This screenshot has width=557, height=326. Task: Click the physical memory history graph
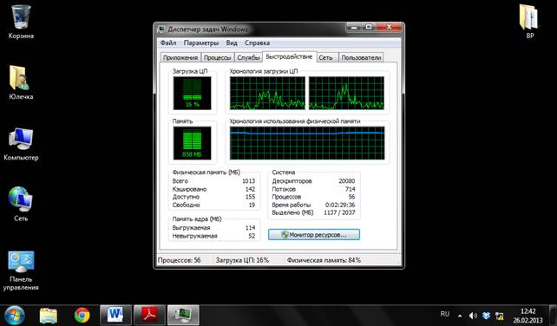pyautogui.click(x=307, y=143)
